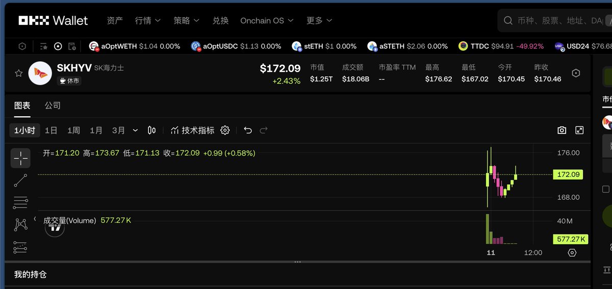Select the crosshair cursor drawing tool
Image resolution: width=612 pixels, height=289 pixels.
point(20,159)
